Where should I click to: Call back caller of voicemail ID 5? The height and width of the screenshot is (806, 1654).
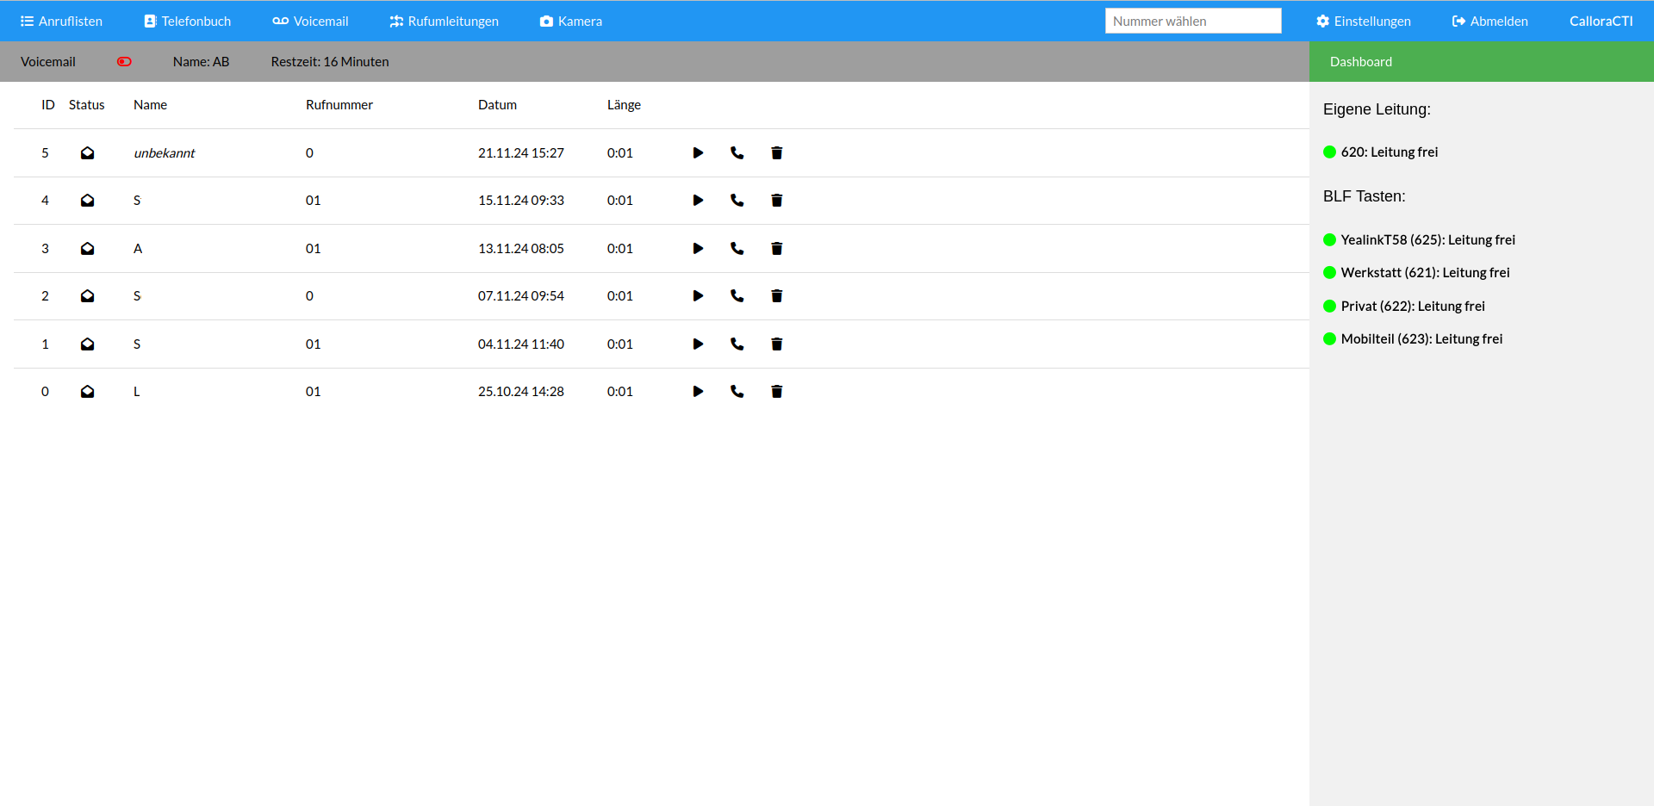click(x=737, y=153)
